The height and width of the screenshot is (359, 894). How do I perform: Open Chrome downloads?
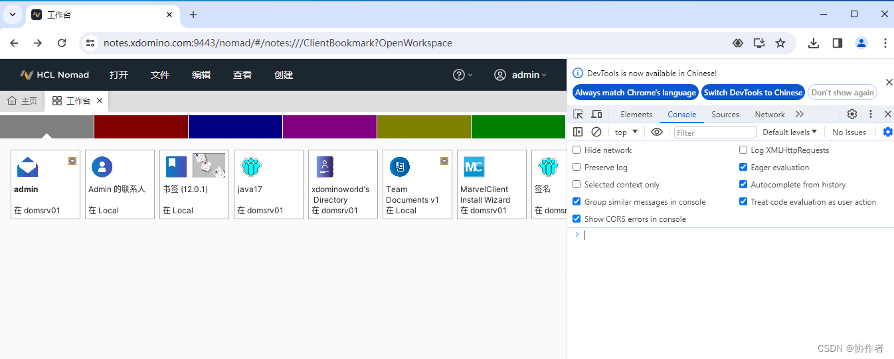click(x=814, y=43)
